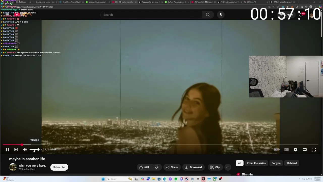The height and width of the screenshot is (182, 323).
Task: Open the browser extensions puzzle icon
Action: [x=297, y=7]
